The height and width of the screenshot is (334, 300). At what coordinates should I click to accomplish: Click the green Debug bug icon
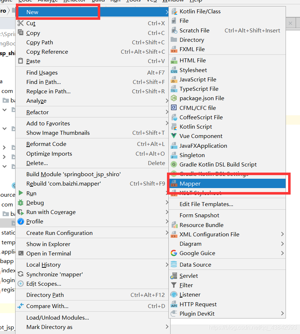pos(21,202)
